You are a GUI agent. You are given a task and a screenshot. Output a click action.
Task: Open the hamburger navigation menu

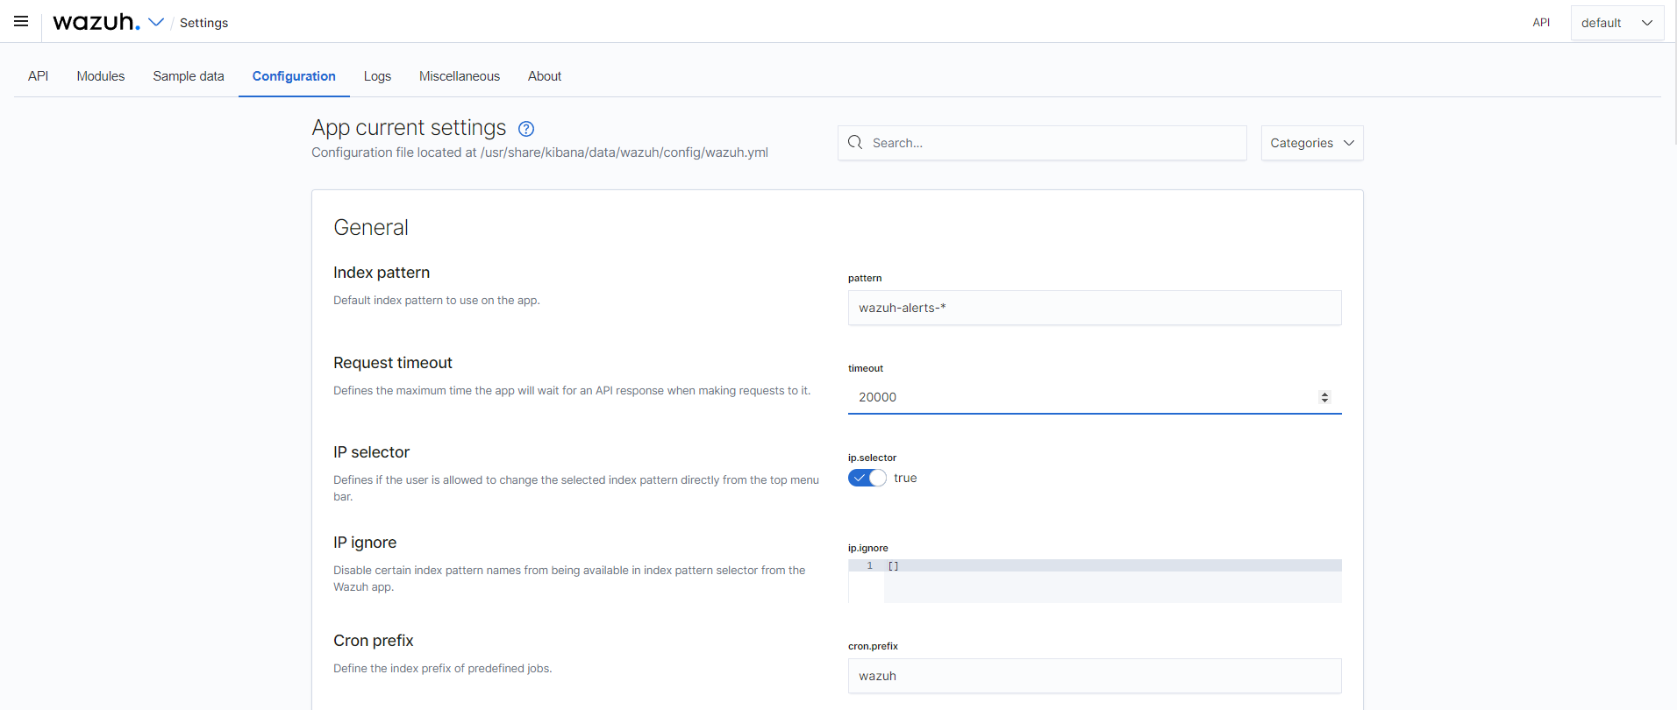[21, 21]
